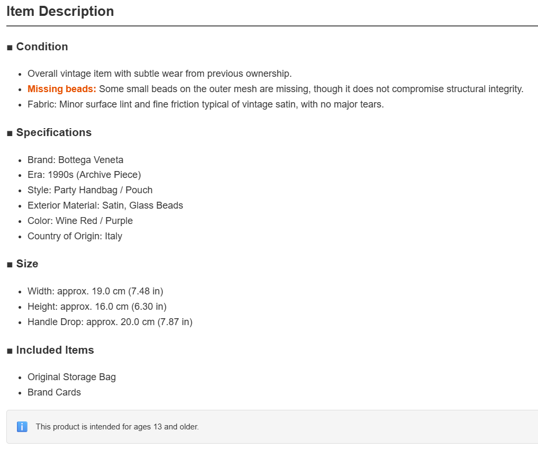Click the Item Description heading

[60, 11]
